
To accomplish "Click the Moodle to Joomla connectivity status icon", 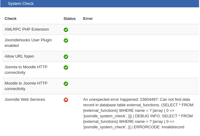I will click(66, 84).
